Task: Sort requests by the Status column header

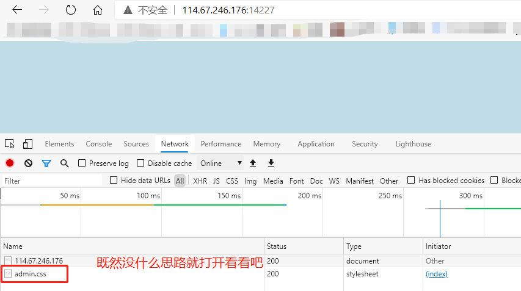Action: click(x=304, y=246)
